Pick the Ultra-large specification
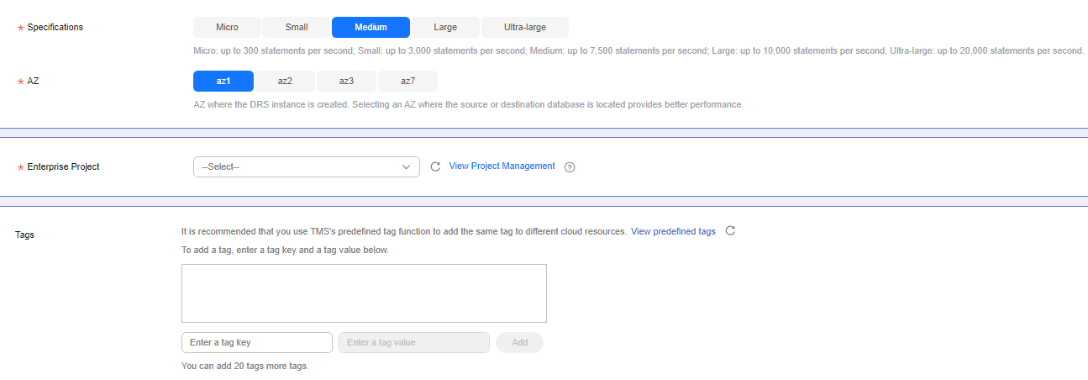This screenshot has height=380, width=1088. [524, 27]
